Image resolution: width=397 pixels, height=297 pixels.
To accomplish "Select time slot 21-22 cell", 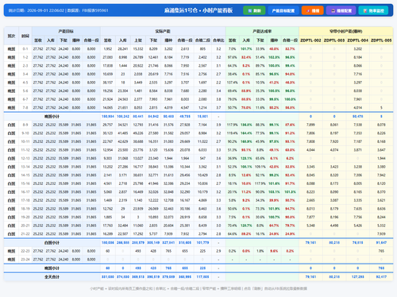I will [x=25, y=234].
